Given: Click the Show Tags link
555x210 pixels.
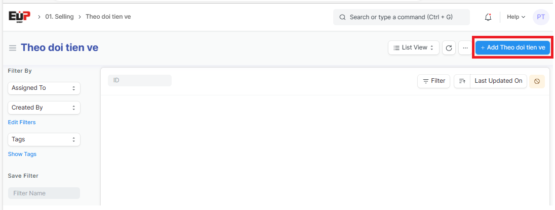Looking at the screenshot, I should pyautogui.click(x=22, y=154).
